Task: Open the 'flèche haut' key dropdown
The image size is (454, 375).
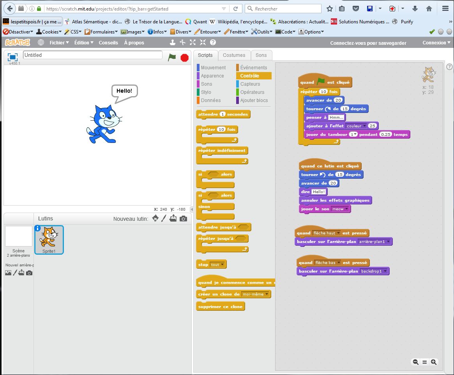Action: [338, 233]
